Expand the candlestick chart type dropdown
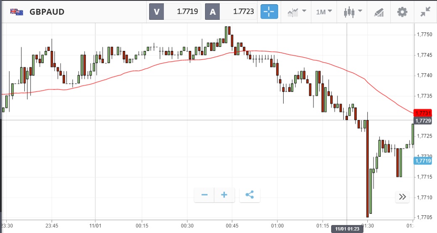 (351, 12)
